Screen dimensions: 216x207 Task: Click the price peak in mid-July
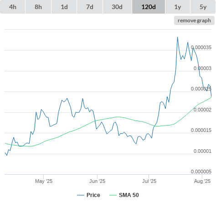tap(177, 37)
